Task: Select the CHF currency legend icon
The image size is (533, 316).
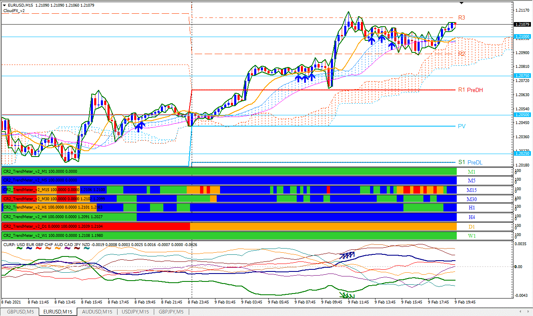Action: tap(48, 247)
